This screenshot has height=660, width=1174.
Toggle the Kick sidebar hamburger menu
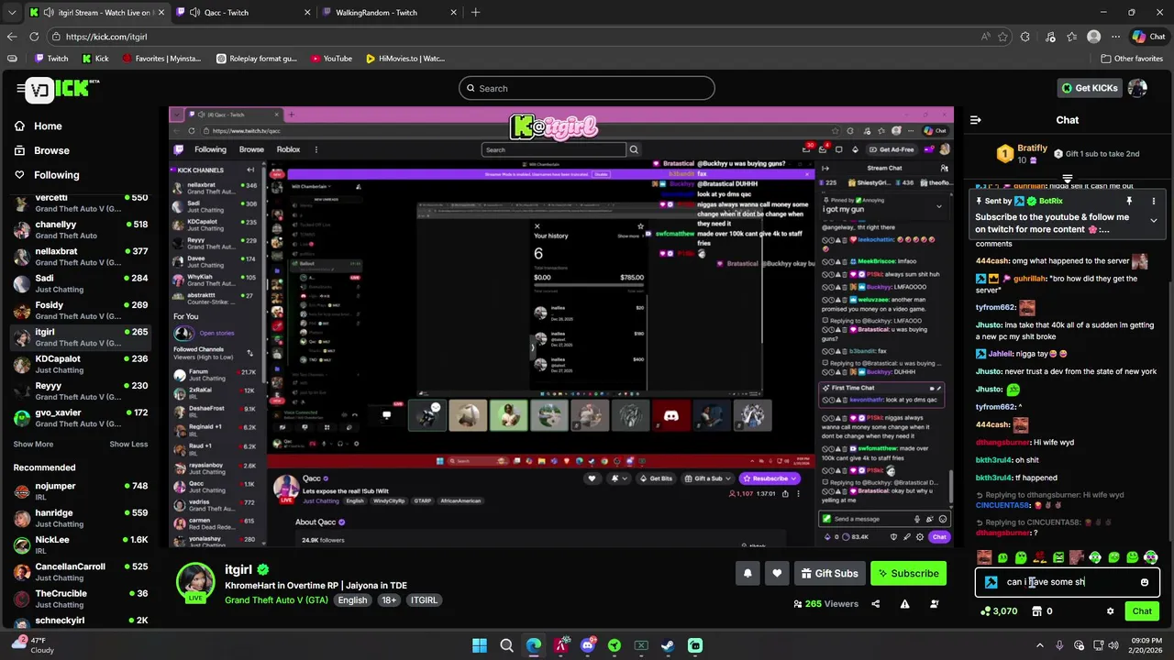20,88
